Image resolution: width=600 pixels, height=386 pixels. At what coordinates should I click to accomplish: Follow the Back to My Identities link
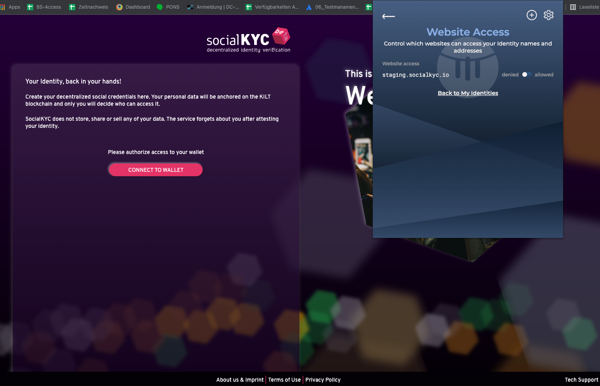point(468,93)
